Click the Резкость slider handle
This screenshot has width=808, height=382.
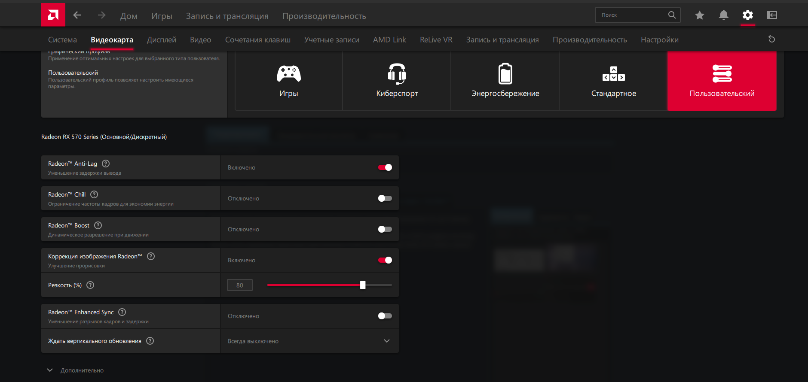[x=363, y=285]
